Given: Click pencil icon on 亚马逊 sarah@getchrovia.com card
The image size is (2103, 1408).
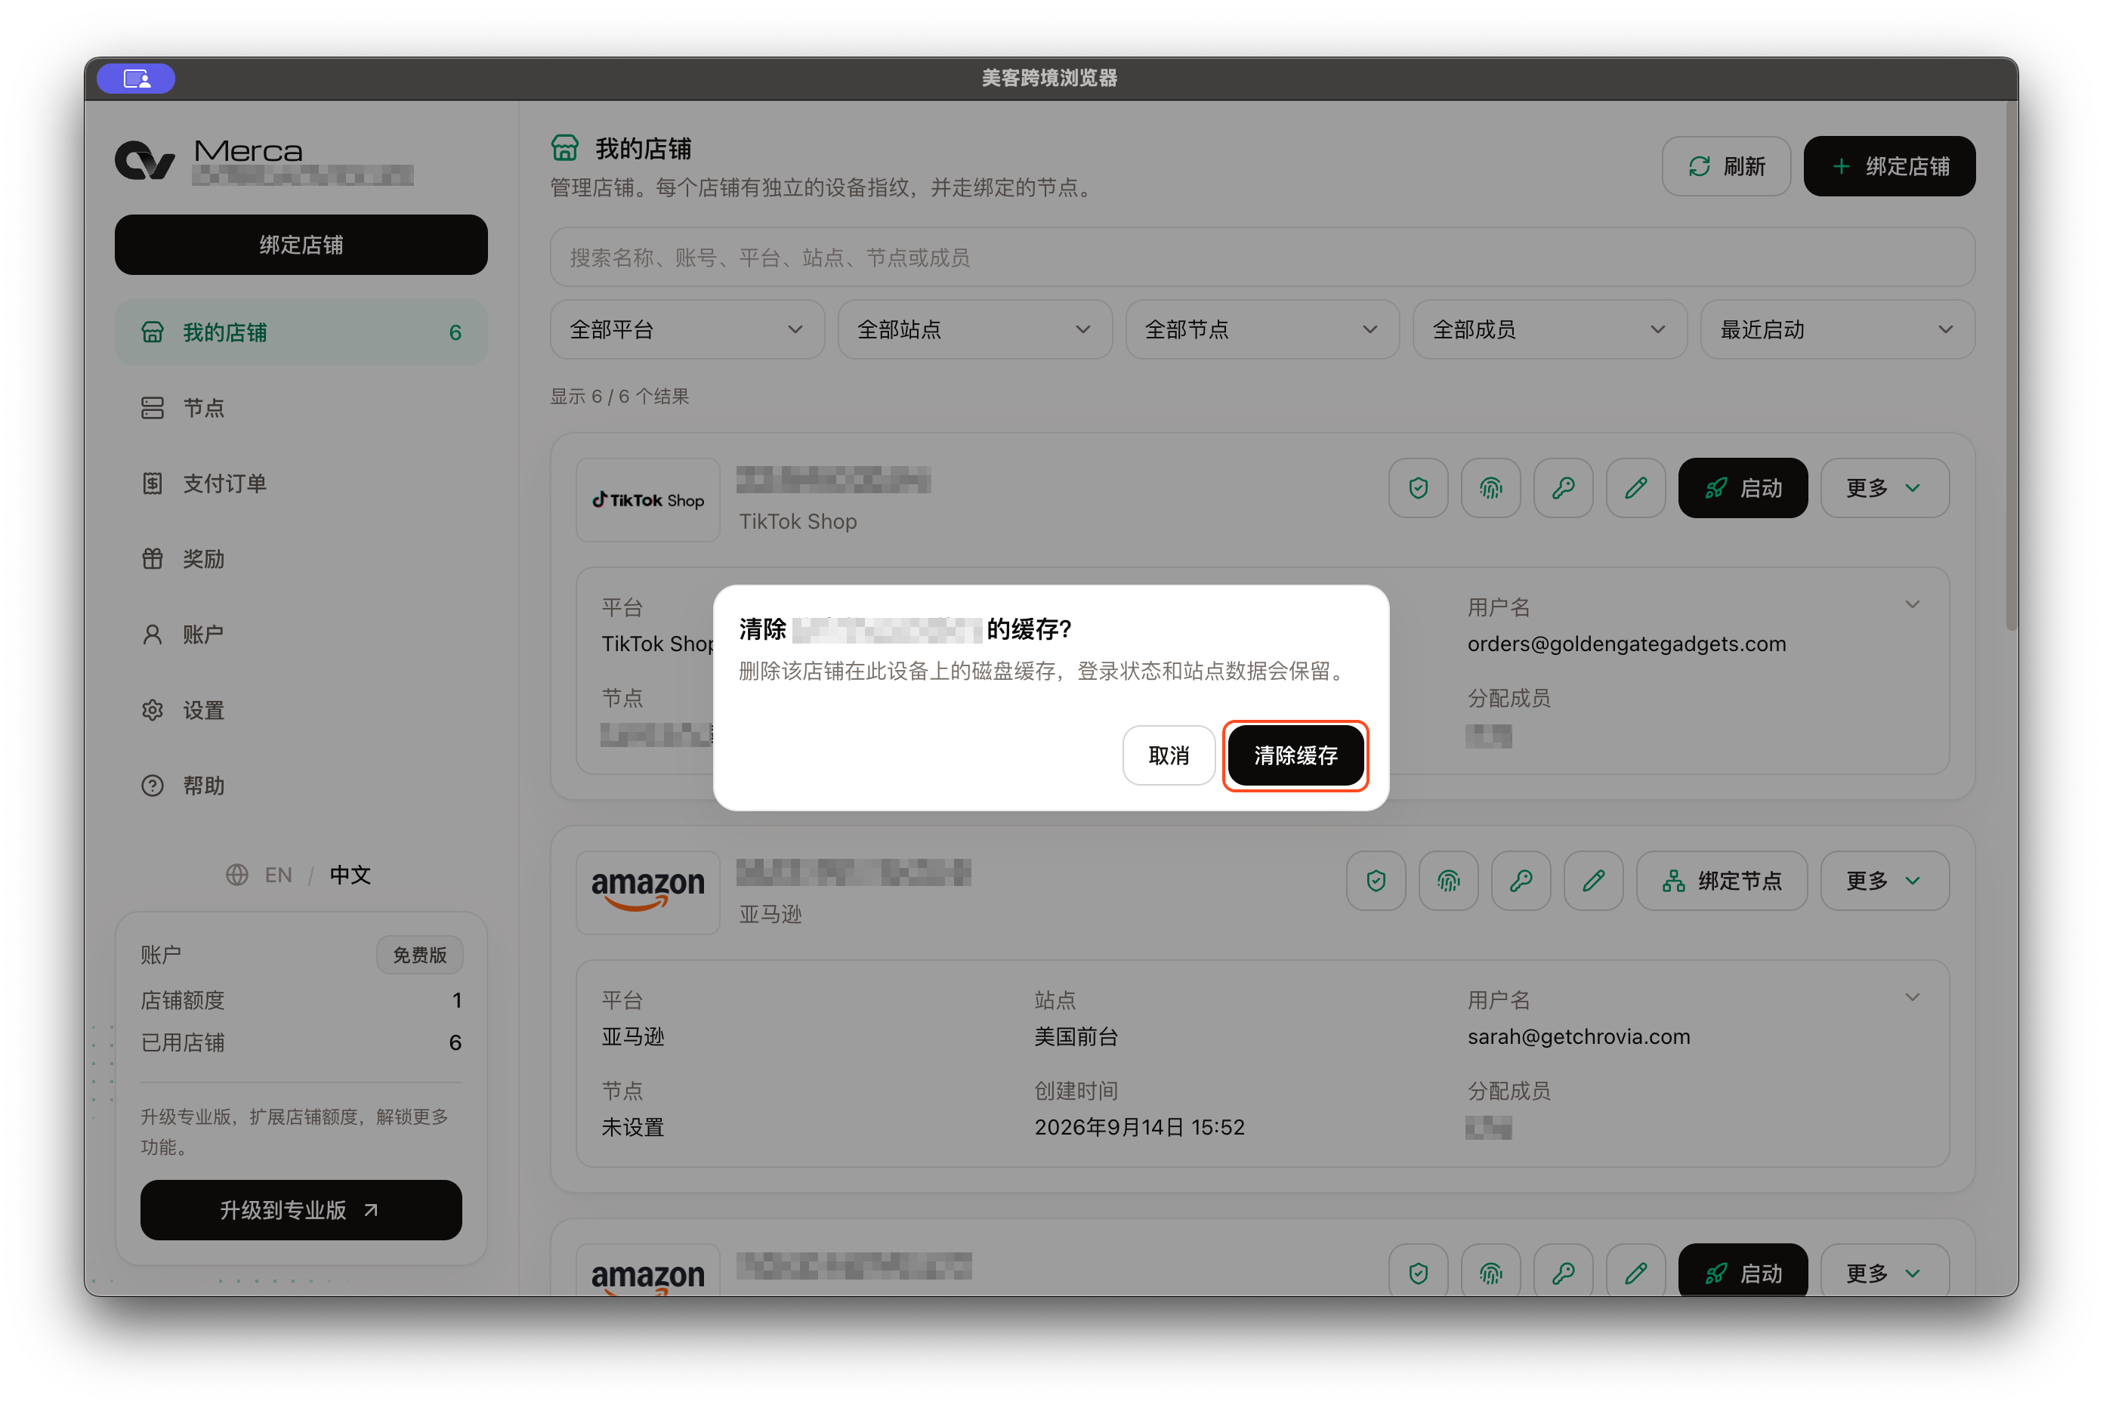Looking at the screenshot, I should click(1593, 880).
